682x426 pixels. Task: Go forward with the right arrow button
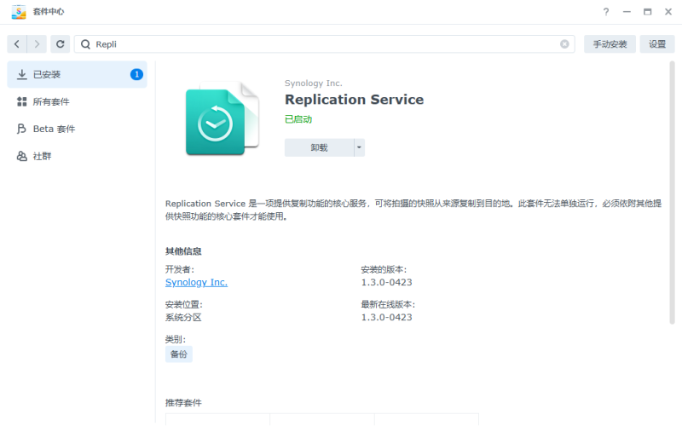tap(37, 44)
